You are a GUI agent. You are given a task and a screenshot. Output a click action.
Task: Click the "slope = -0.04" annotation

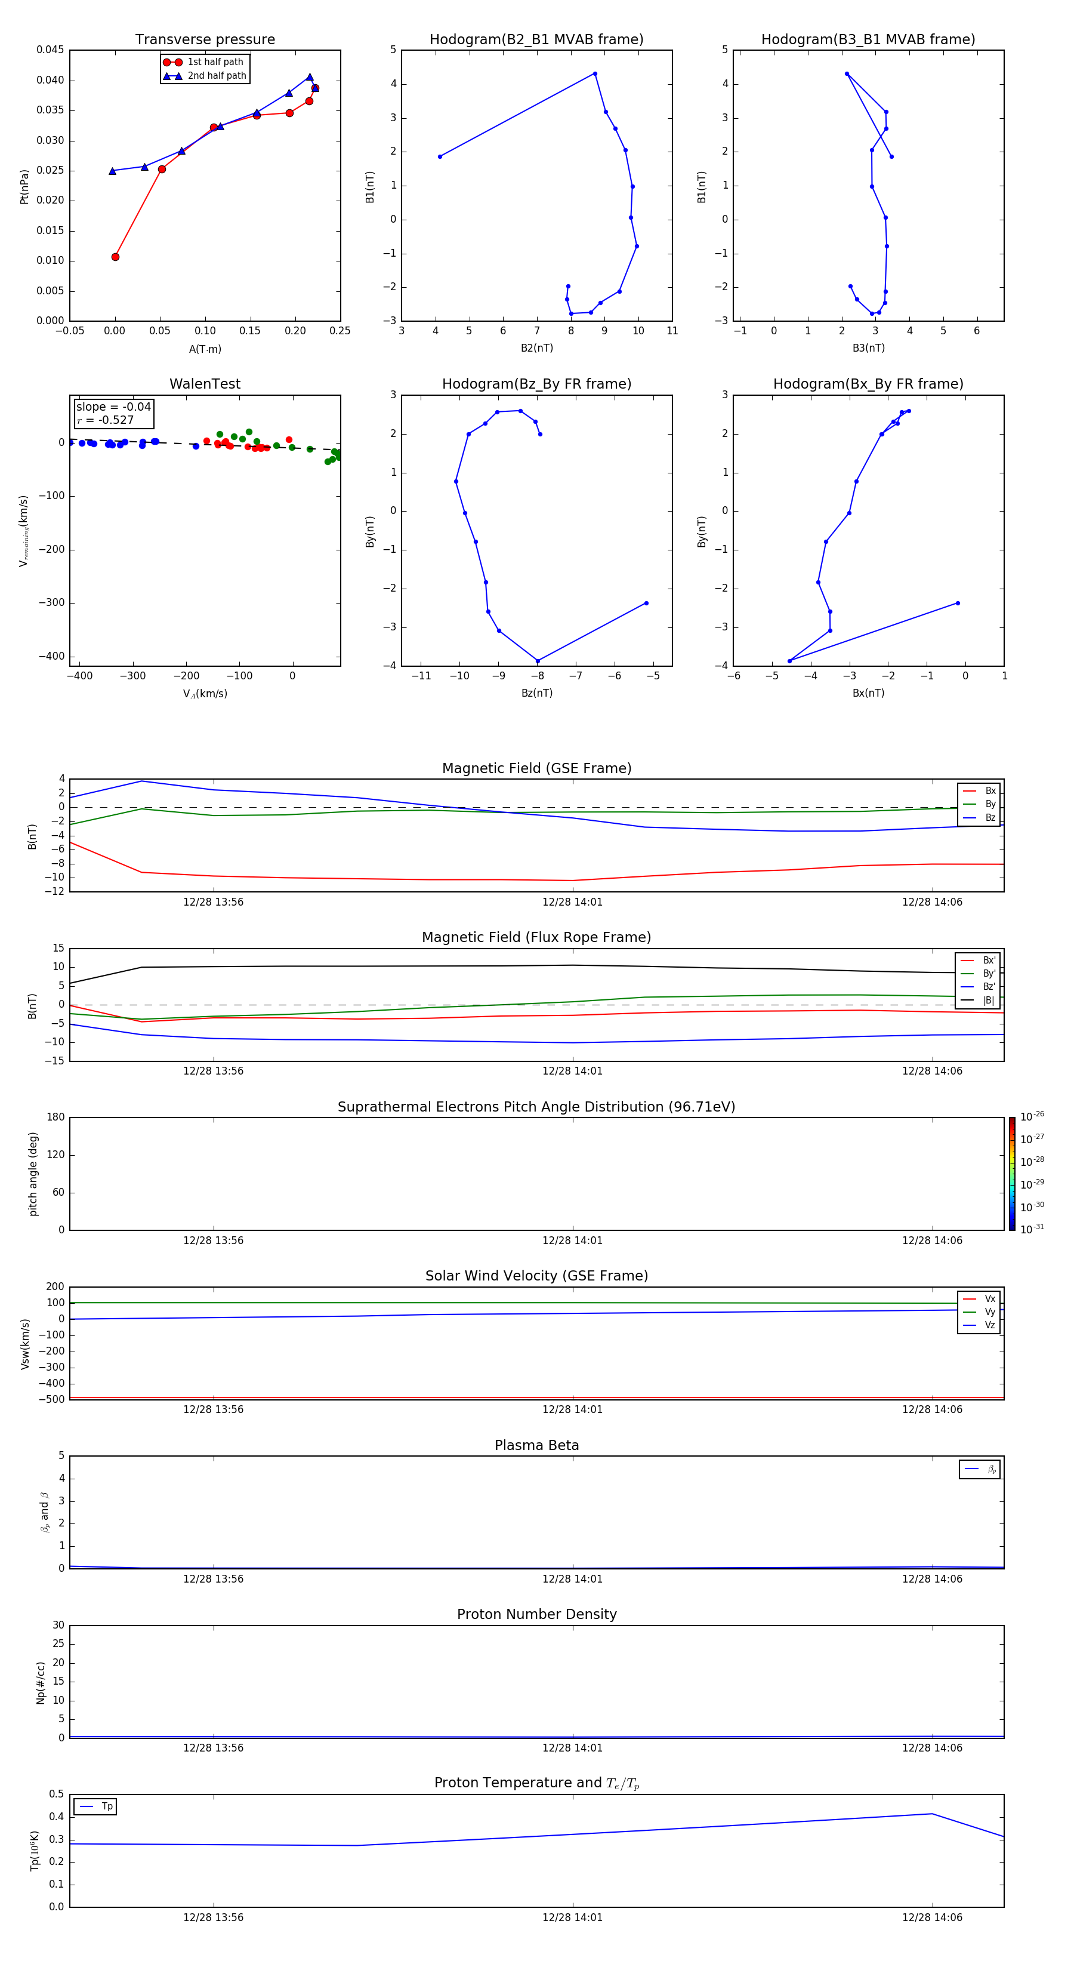[x=113, y=407]
